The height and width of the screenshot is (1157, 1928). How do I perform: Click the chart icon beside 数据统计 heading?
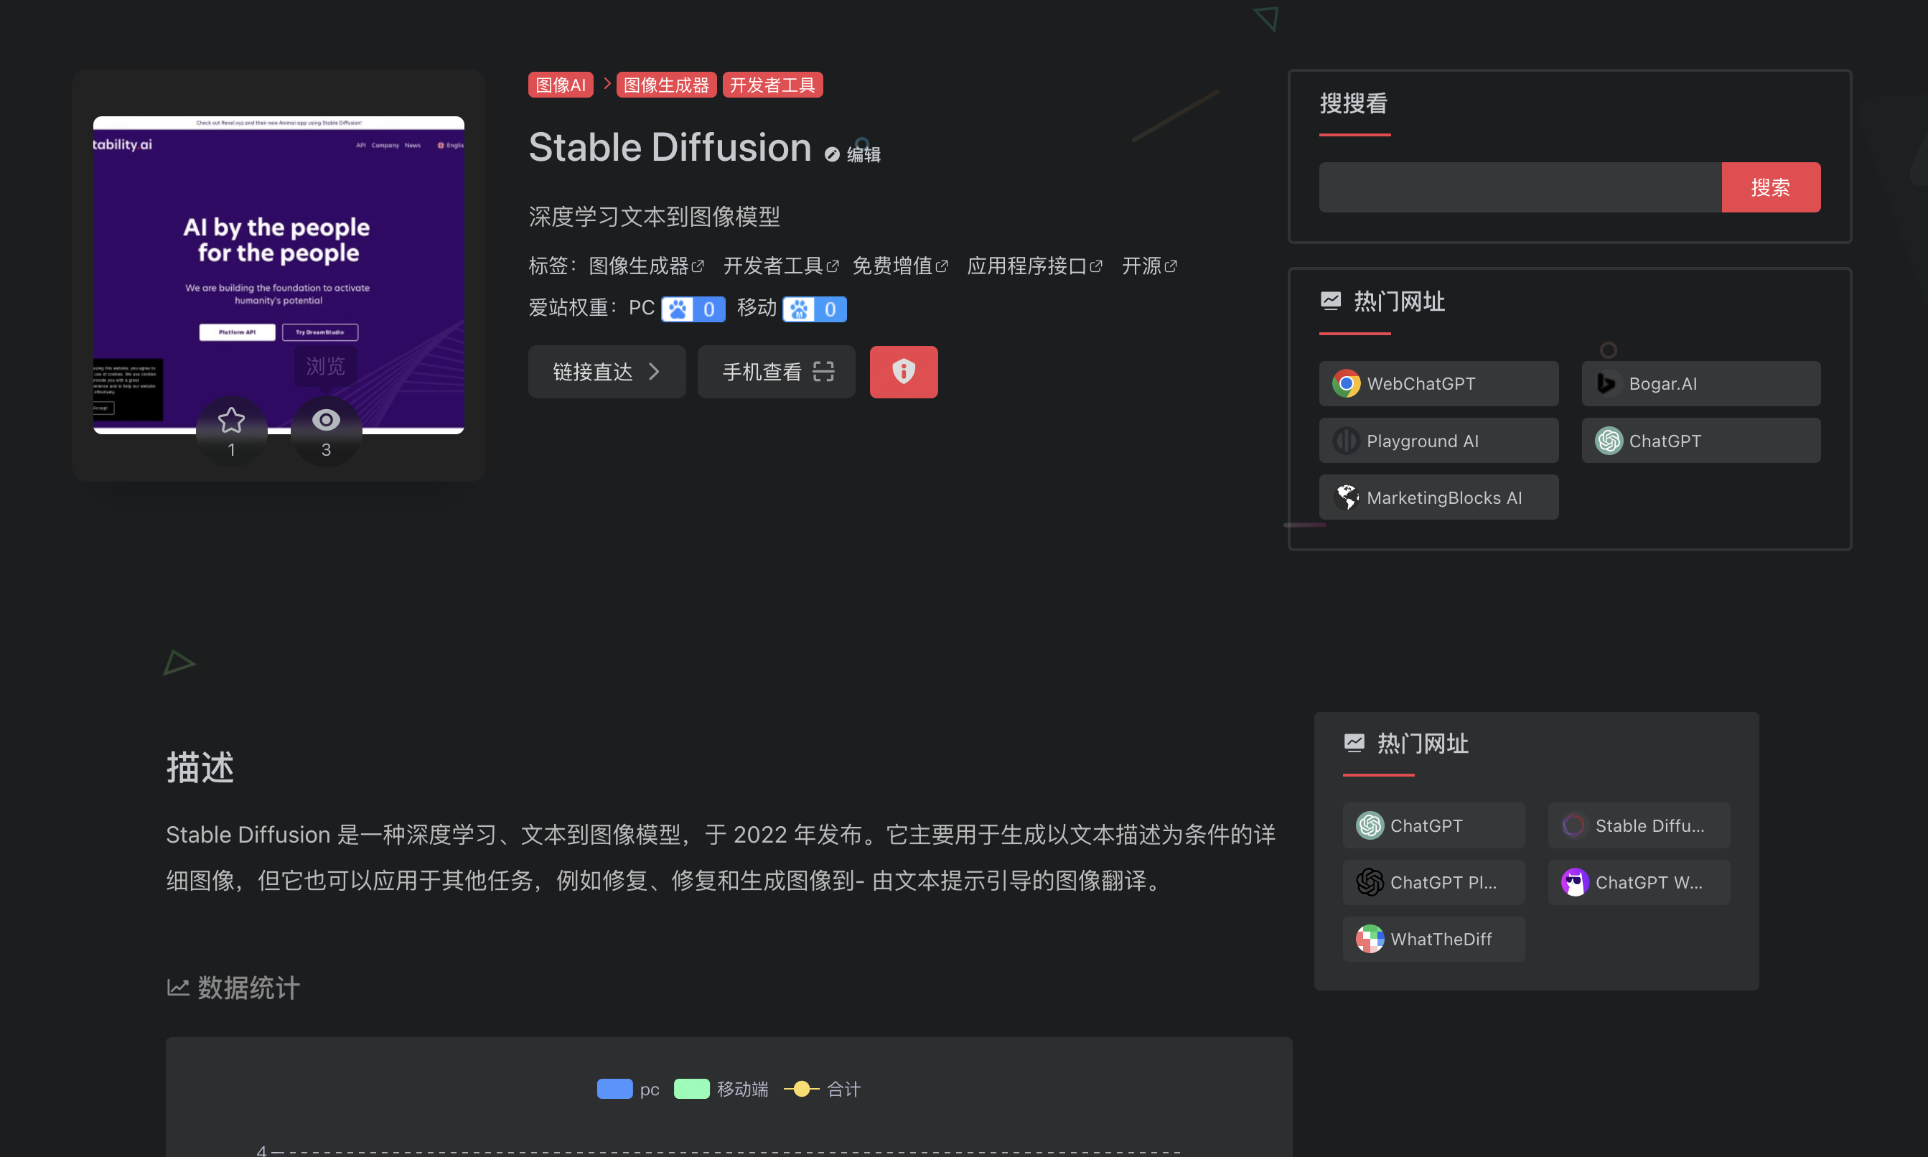[179, 987]
